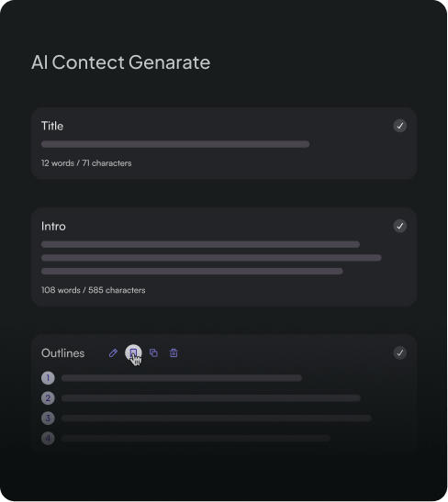The image size is (448, 502).
Task: Click the '108 words / 585 characters' counter
Action: point(94,290)
